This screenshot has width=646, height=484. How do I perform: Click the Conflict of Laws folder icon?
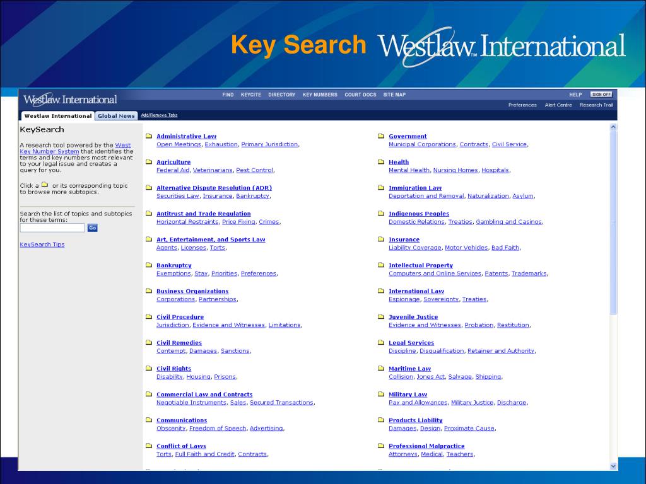pos(149,446)
